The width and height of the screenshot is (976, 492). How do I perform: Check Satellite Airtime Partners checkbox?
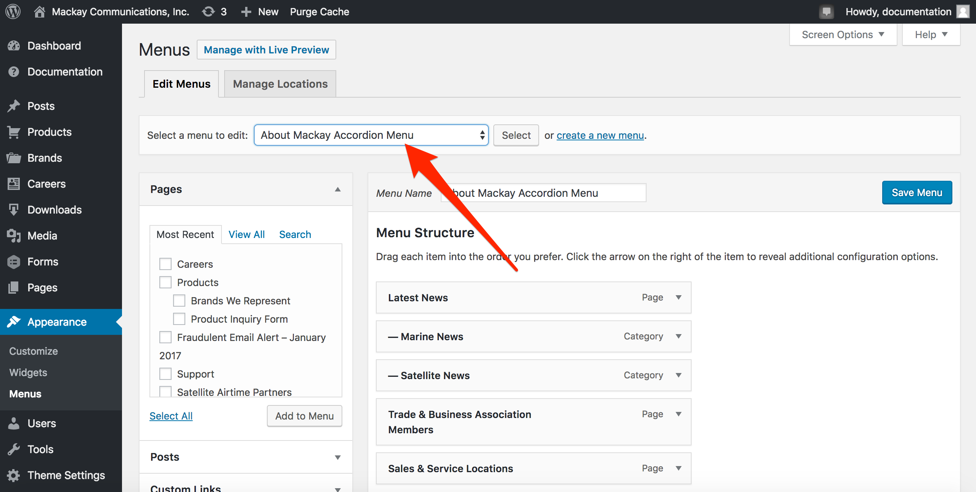[165, 392]
